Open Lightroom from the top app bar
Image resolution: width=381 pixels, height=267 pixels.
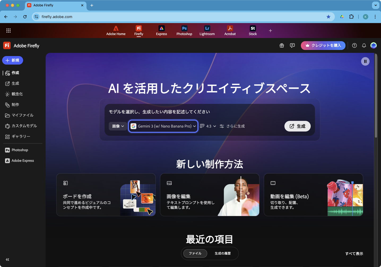tap(207, 30)
